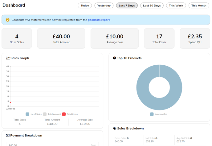This screenshot has width=212, height=146.
Task: Click the £40.00 Total Amount card
Action: 61,38
